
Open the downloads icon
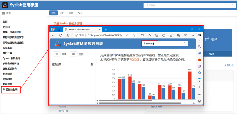[171, 35]
